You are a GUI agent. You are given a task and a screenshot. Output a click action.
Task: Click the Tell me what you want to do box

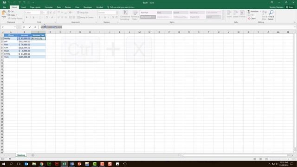121,7
